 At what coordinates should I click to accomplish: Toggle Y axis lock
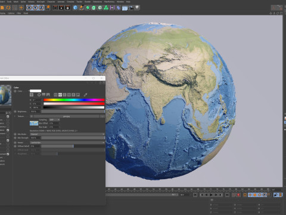pos(35,8)
